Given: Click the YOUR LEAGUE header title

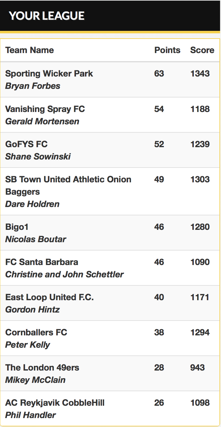Looking at the screenshot, I should (47, 16).
